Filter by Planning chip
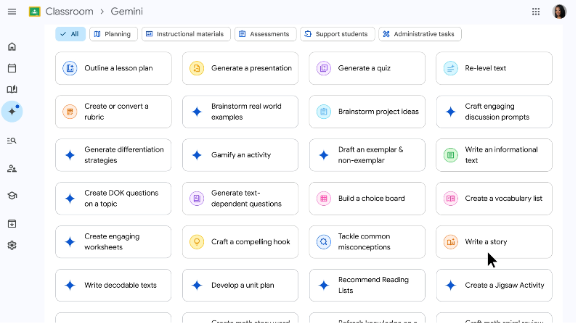 tap(113, 34)
